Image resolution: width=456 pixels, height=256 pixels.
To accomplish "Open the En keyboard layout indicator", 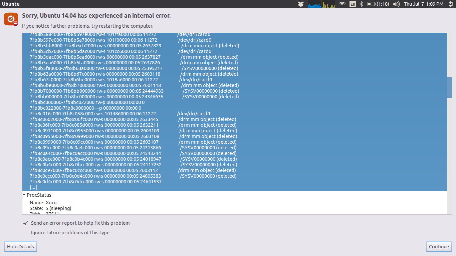I will coord(353,4).
